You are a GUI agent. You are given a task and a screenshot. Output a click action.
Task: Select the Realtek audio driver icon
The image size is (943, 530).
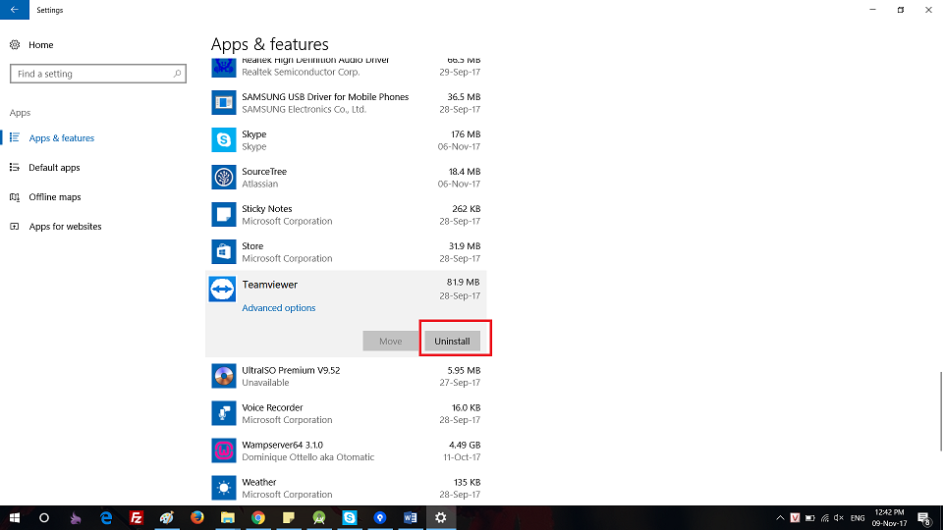224,68
